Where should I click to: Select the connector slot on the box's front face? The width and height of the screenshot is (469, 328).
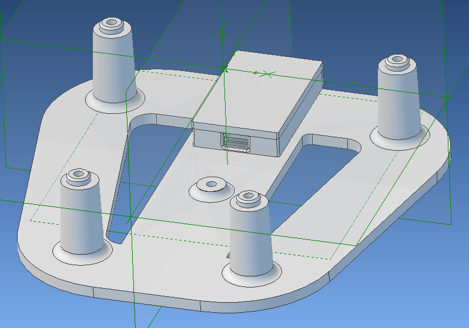pos(236,143)
